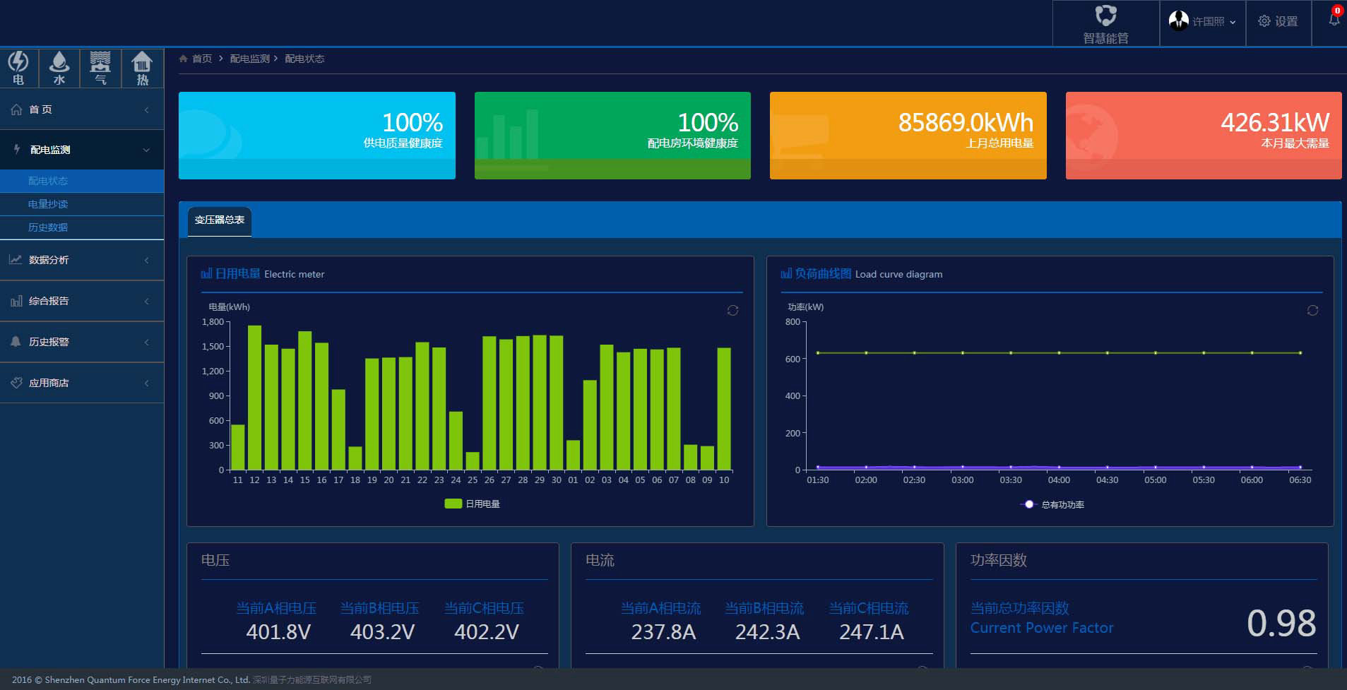Toggle the 总有功功率 legend series
This screenshot has height=690, width=1347.
[x=1052, y=504]
